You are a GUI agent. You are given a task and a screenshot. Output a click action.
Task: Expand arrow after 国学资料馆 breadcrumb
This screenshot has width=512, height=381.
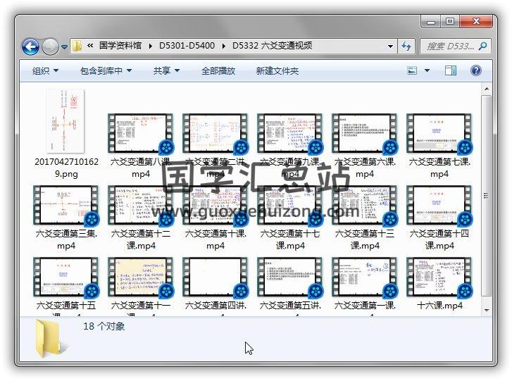[151, 46]
